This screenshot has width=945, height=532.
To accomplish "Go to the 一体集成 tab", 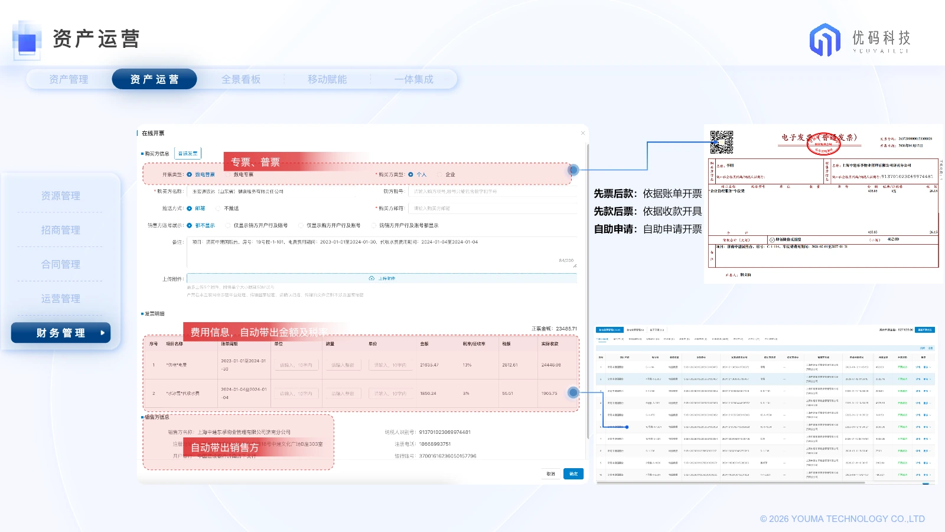I will (x=413, y=79).
